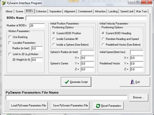Click Sphere's Center X field

click(x=87, y=58)
